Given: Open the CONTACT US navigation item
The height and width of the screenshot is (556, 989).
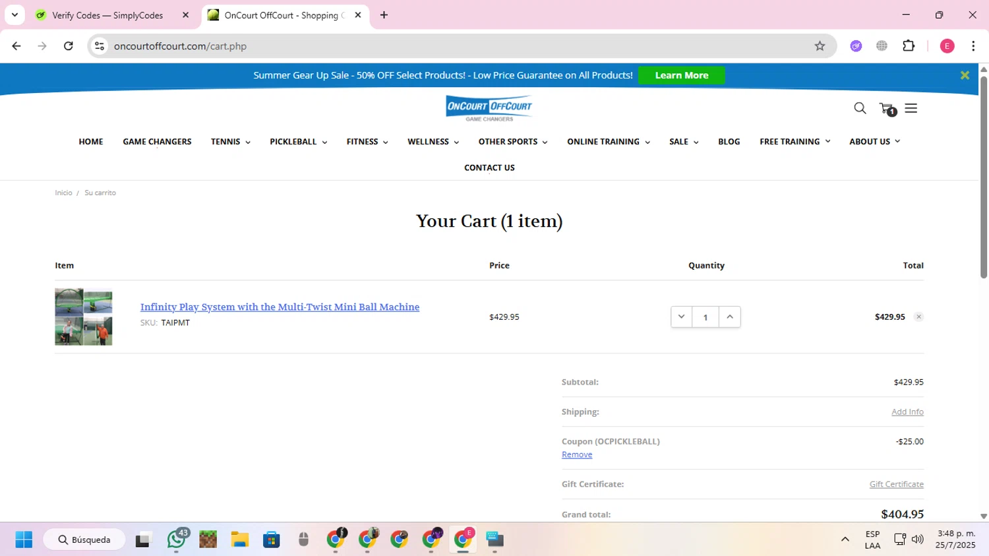Looking at the screenshot, I should click(x=489, y=168).
